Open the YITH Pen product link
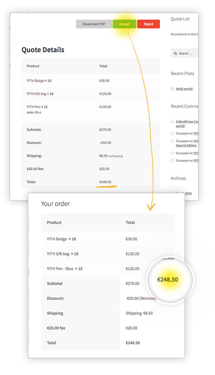 [x=34, y=107]
